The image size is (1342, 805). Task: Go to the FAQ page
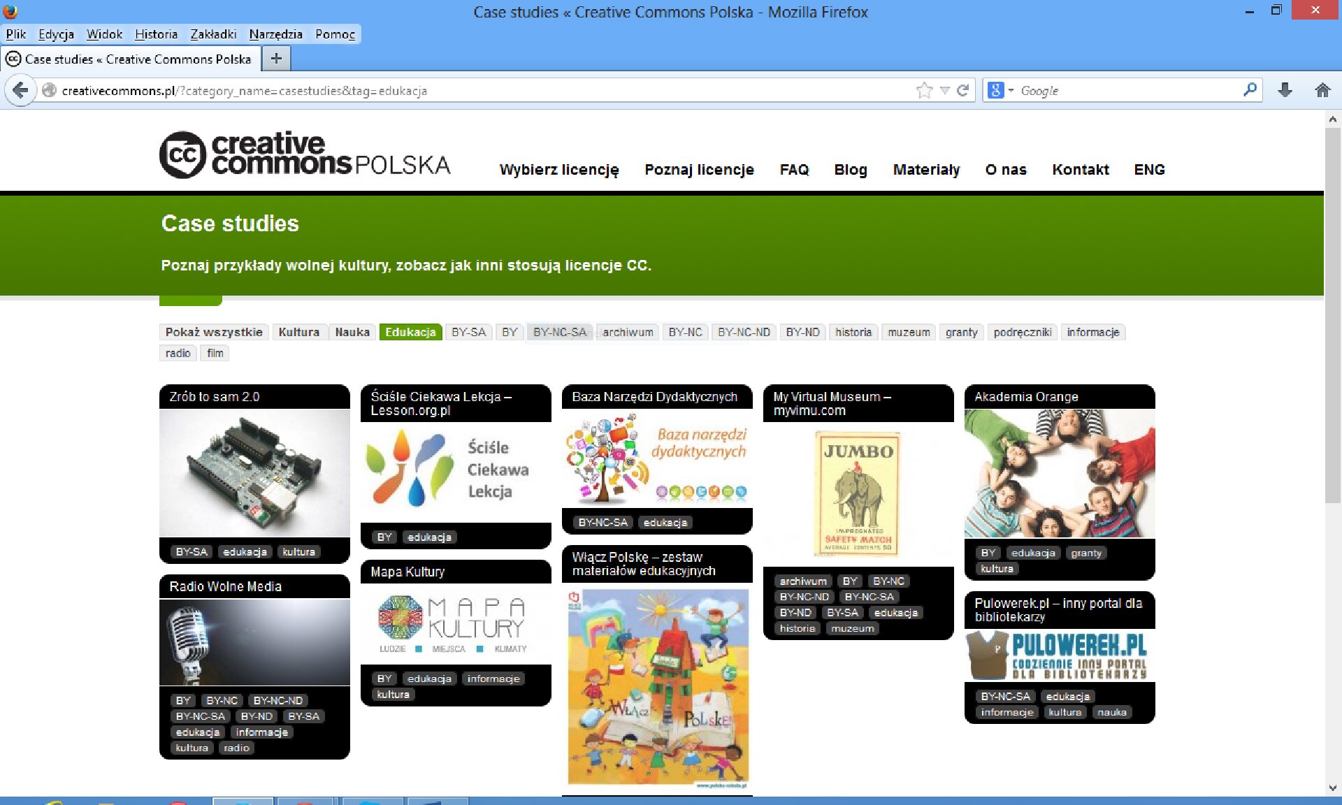[794, 170]
